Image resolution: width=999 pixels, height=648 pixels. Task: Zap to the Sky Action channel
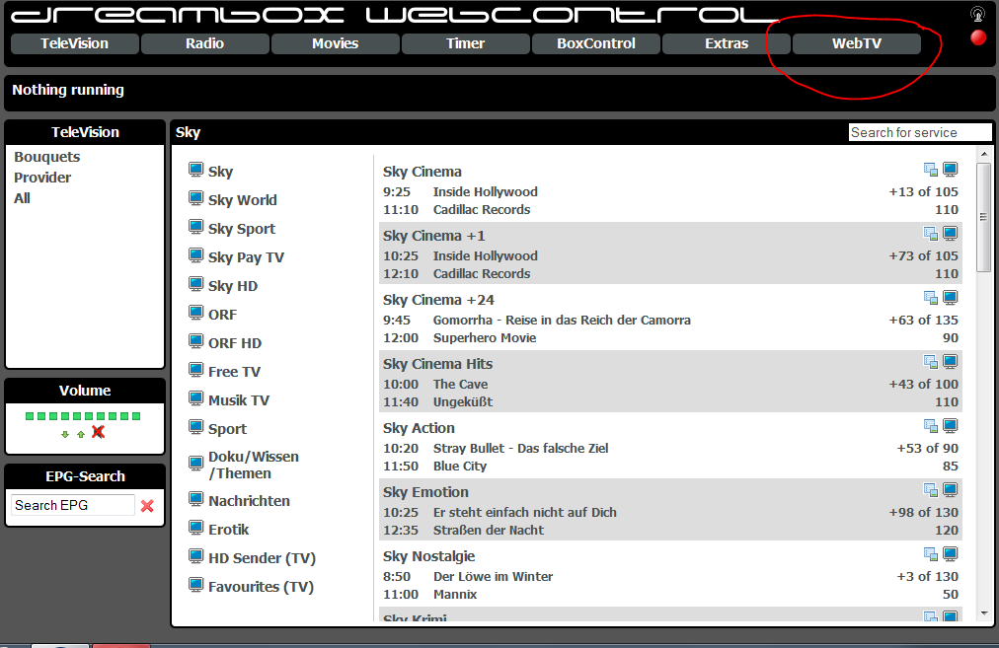click(419, 428)
